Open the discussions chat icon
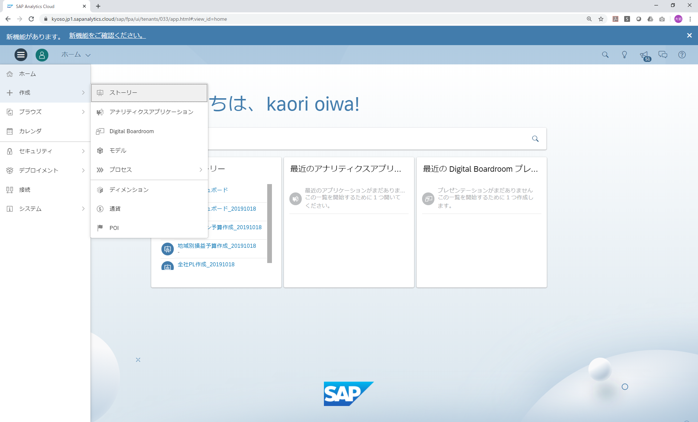This screenshot has height=422, width=698. click(x=663, y=55)
